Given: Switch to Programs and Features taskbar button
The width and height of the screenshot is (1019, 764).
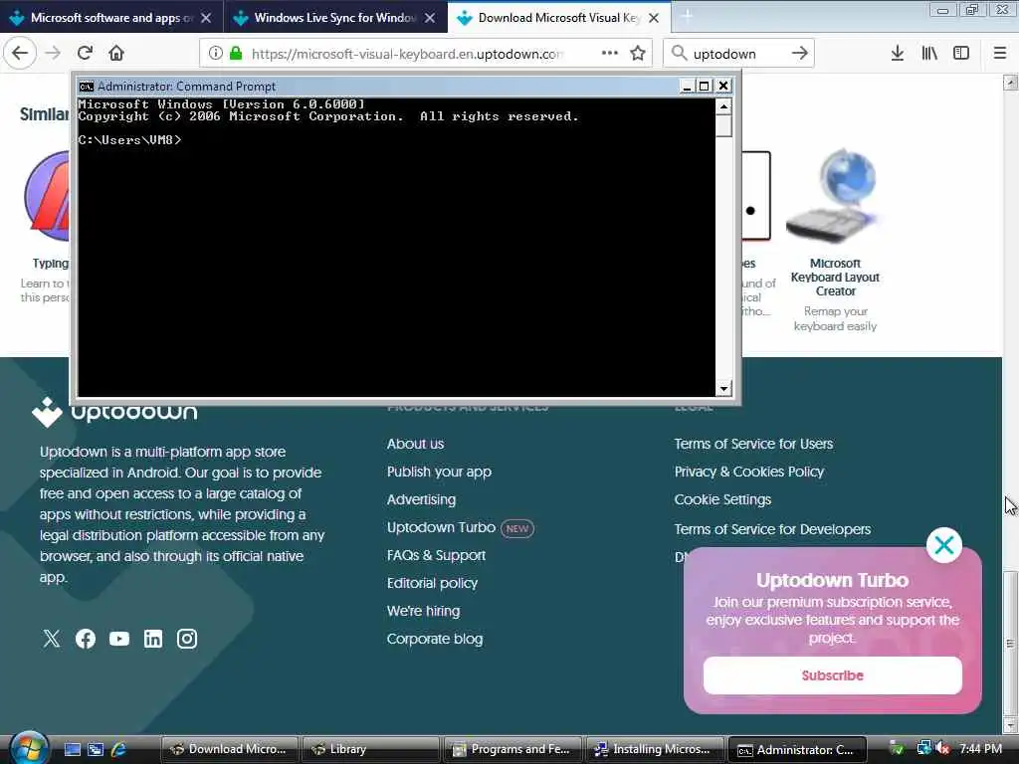Looking at the screenshot, I should pos(512,749).
